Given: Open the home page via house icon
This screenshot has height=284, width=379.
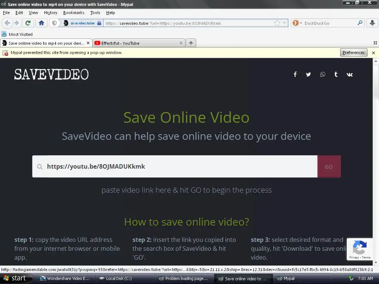Looking at the screenshot, I should (x=41, y=23).
